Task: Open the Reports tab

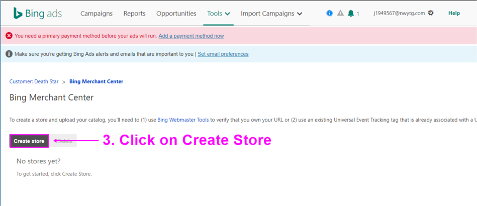Action: (134, 14)
